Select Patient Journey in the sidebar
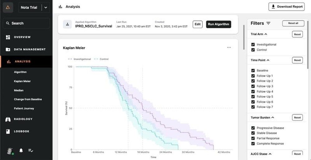This screenshot has width=311, height=160. tap(24, 109)
